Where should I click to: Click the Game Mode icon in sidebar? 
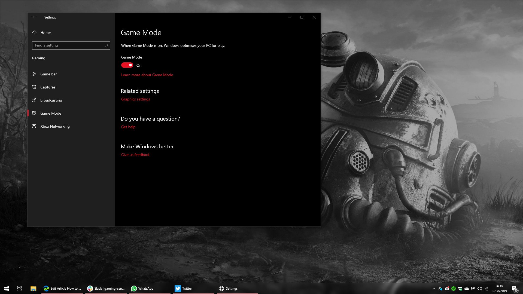click(x=34, y=113)
